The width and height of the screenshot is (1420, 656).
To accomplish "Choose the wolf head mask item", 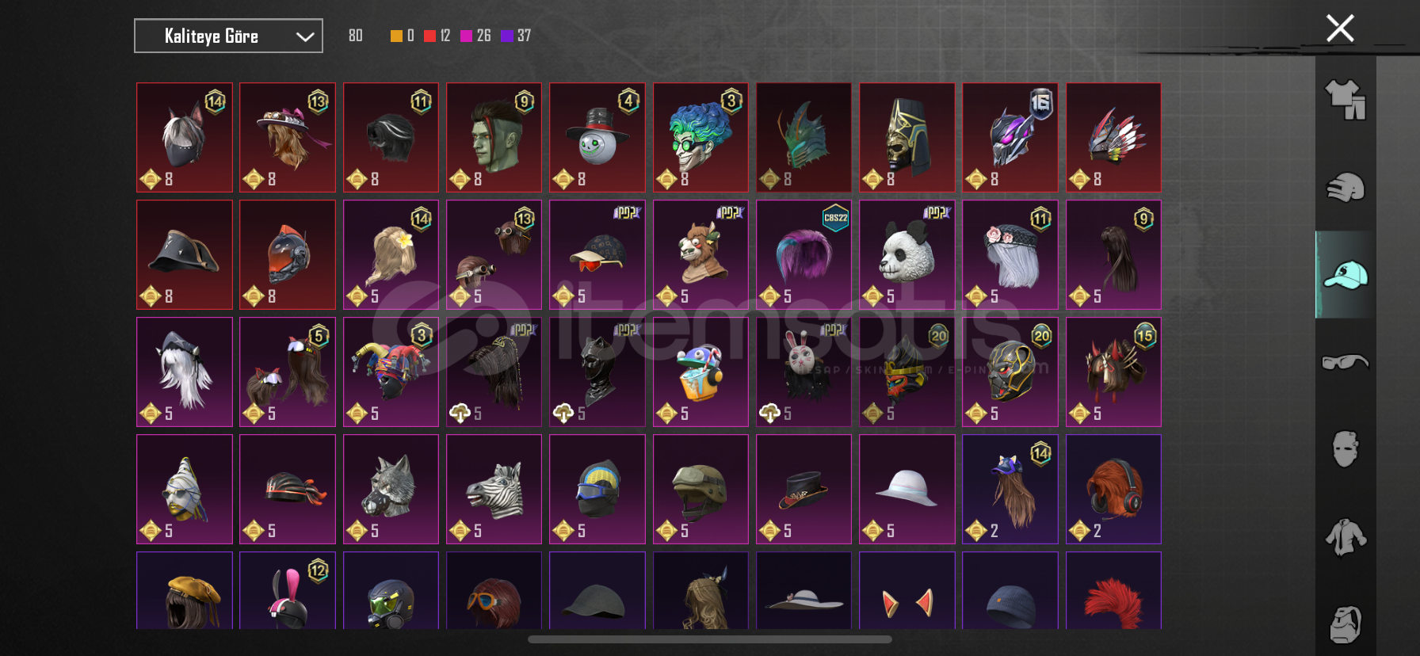I will pos(391,489).
